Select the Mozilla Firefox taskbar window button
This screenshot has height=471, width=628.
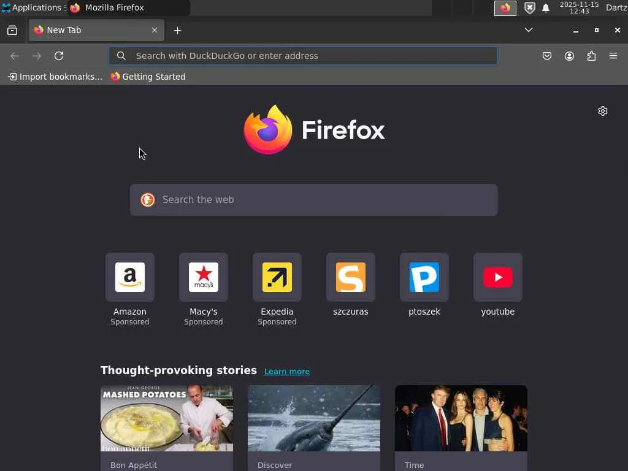[x=128, y=7]
